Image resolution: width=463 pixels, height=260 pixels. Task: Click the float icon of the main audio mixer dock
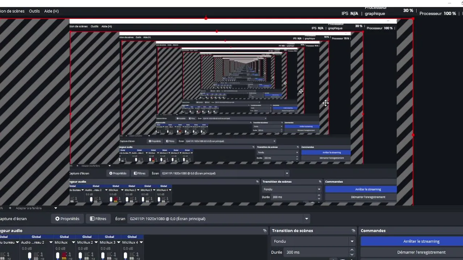coord(265,230)
